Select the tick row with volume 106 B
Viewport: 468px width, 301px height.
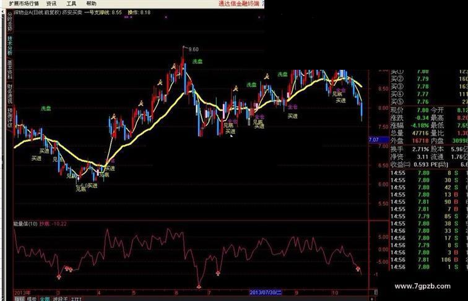coord(429,260)
